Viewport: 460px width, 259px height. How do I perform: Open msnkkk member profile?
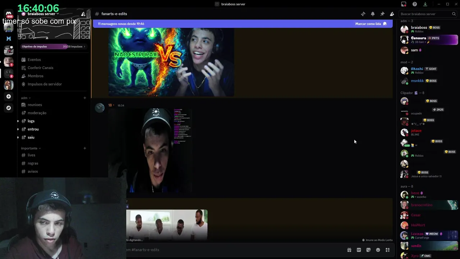point(429,81)
